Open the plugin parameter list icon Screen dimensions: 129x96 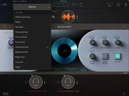coord(10,27)
